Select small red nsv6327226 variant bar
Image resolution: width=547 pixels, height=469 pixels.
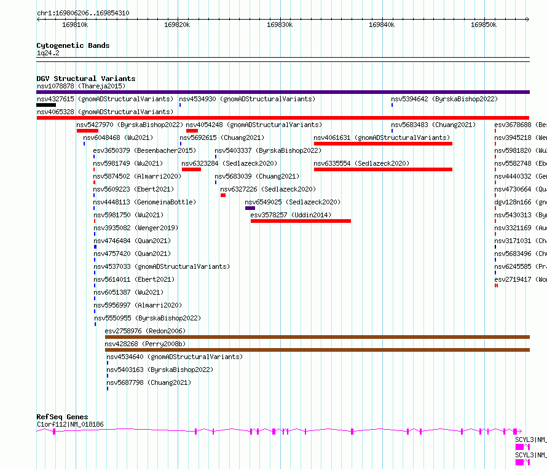[223, 195]
